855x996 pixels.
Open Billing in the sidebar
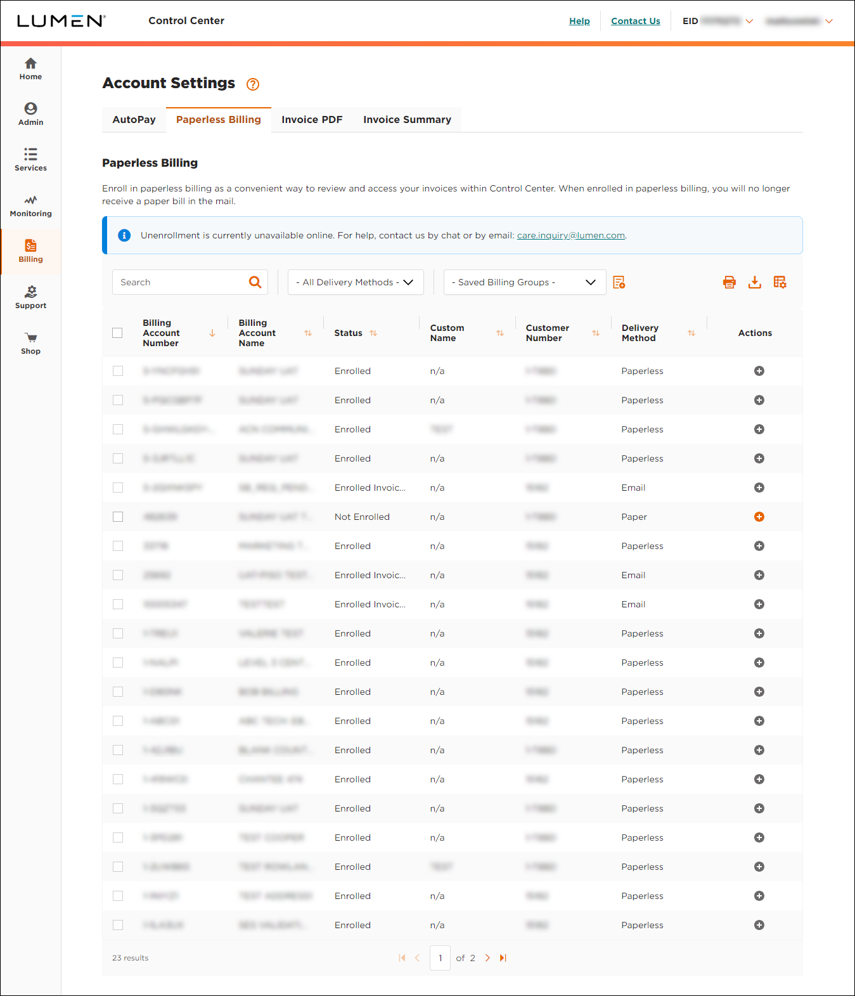[x=30, y=252]
